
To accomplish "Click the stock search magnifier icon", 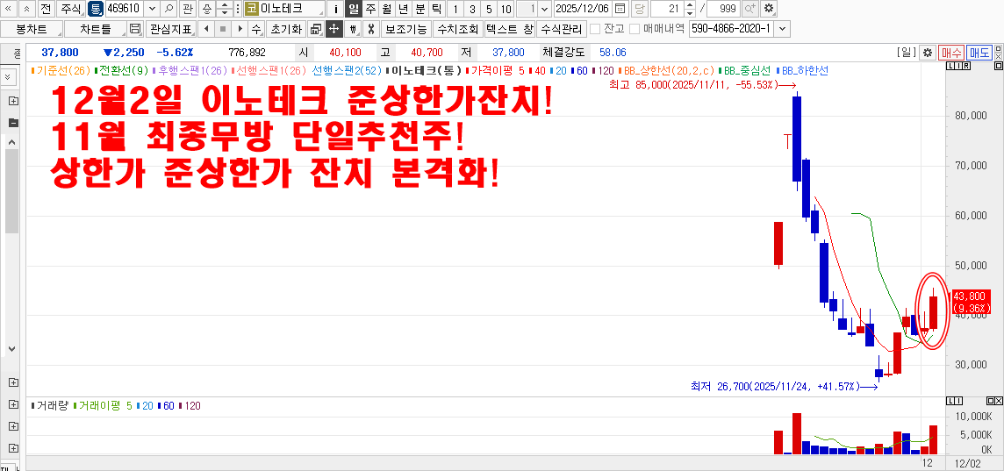I will 169,9.
